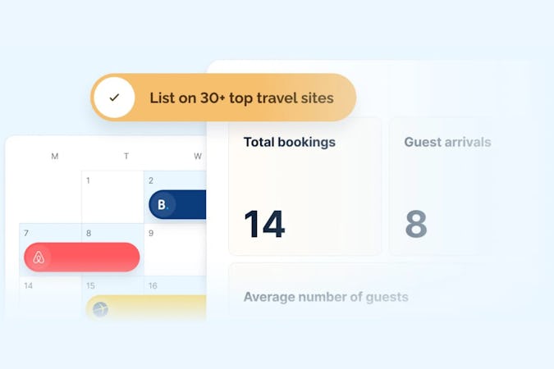Image resolution: width=554 pixels, height=369 pixels.
Task: Select the red Airbnb booking bar
Action: click(x=92, y=257)
